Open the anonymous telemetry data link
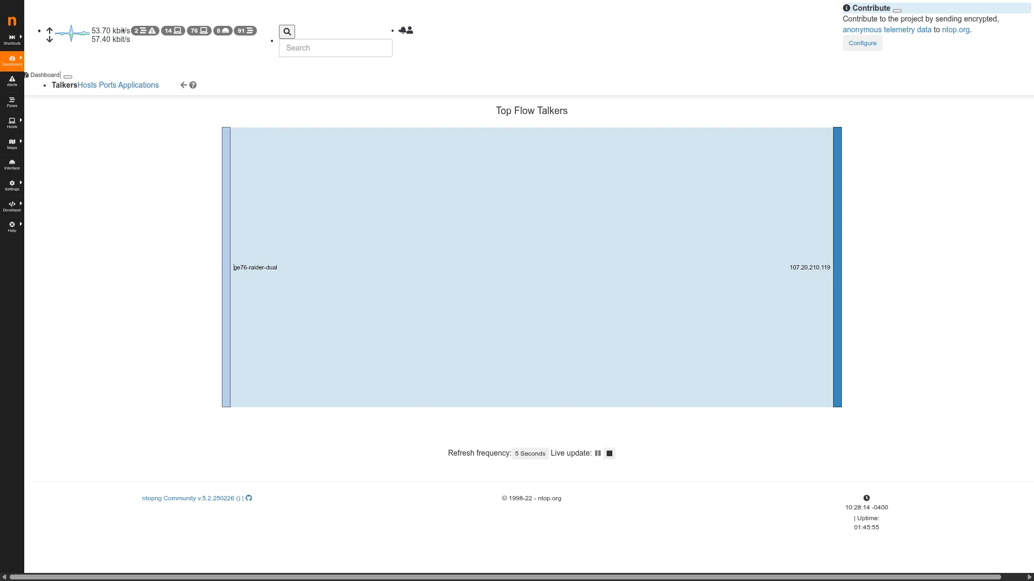Image resolution: width=1034 pixels, height=581 pixels. coord(886,30)
